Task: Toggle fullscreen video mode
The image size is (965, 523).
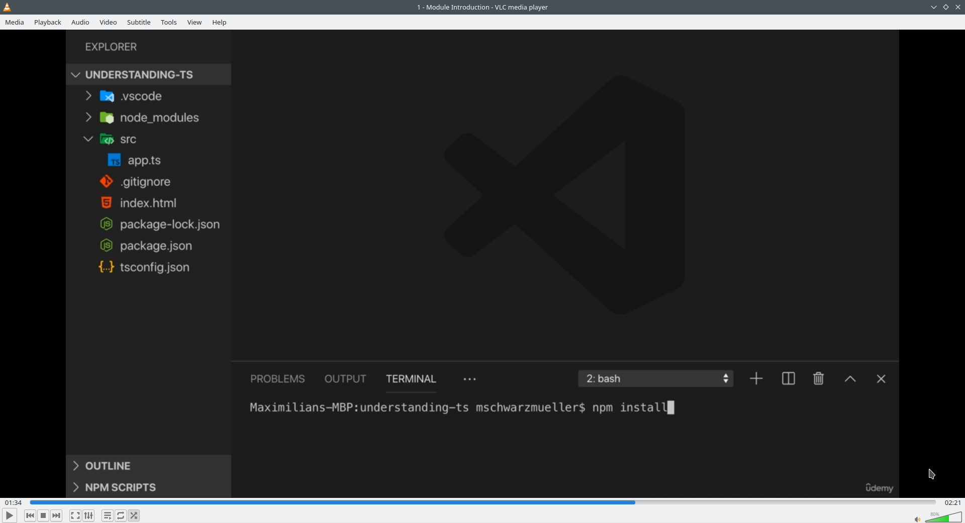Action: point(75,515)
